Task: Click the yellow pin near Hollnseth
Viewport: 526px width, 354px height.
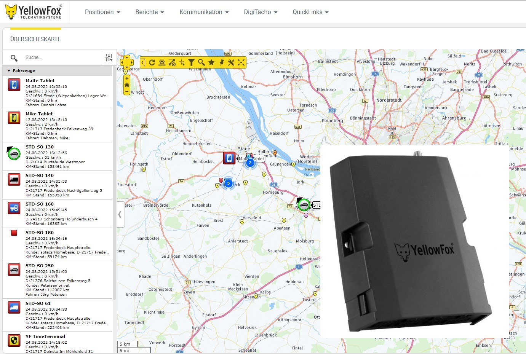Action: 143,169
